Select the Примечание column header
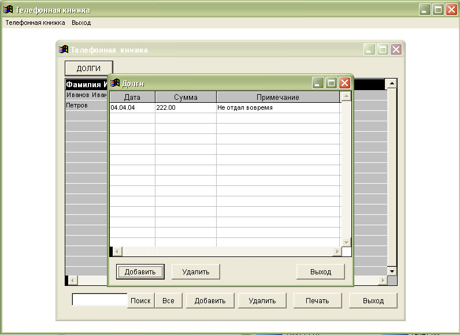 tap(278, 97)
